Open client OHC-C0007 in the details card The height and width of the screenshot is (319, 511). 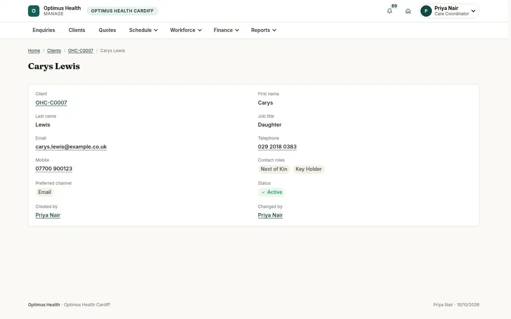click(x=51, y=103)
